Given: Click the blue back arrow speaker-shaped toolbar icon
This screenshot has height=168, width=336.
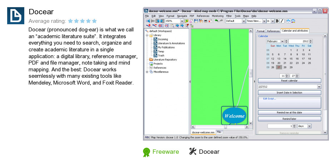Looking at the screenshot, I should click(148, 21).
